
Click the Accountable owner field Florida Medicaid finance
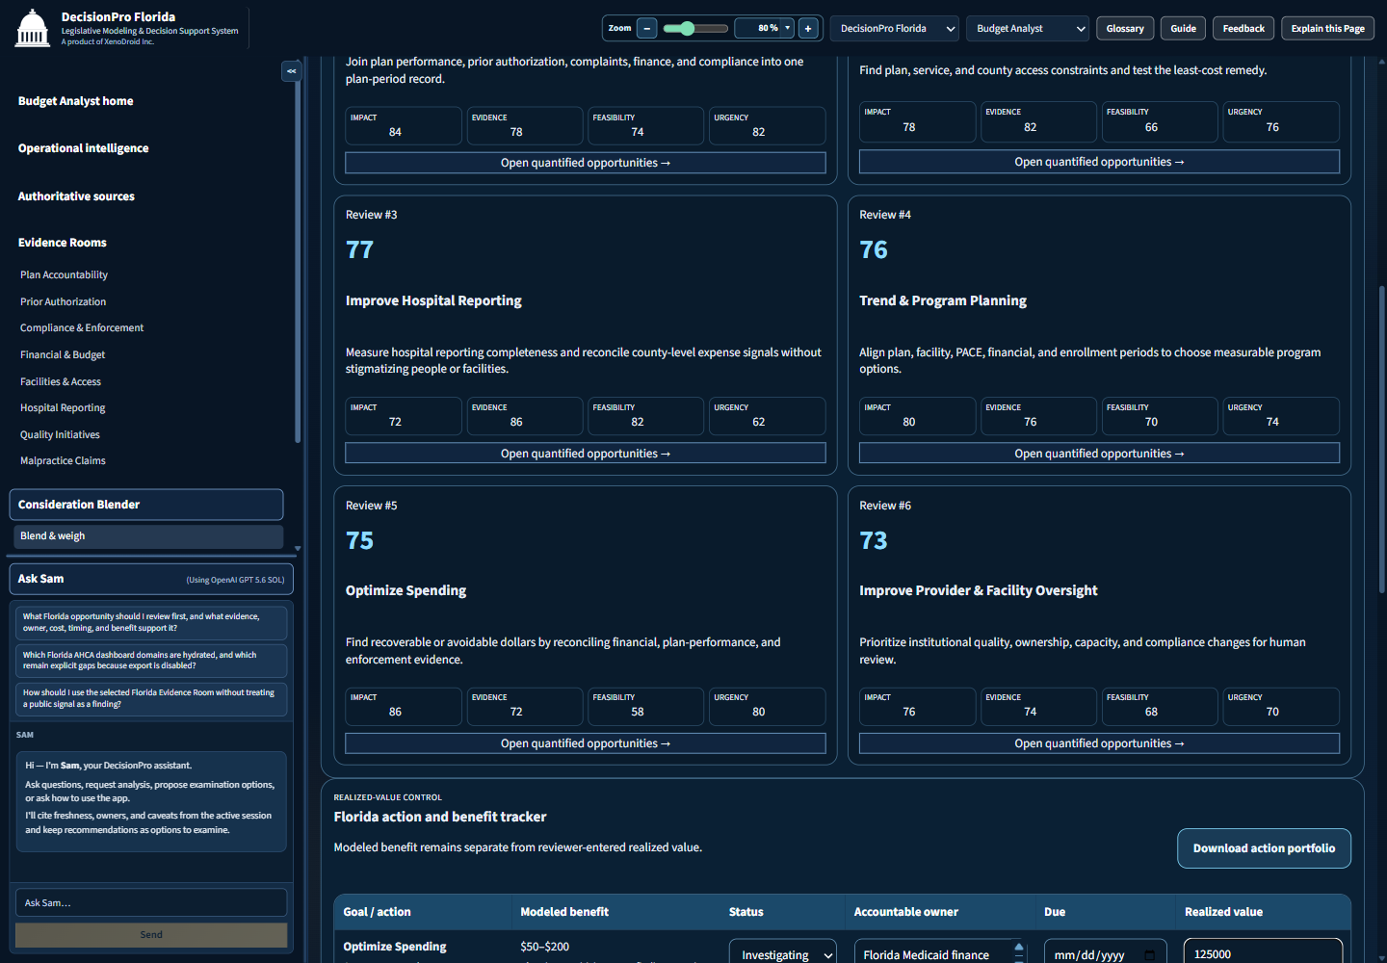click(941, 953)
